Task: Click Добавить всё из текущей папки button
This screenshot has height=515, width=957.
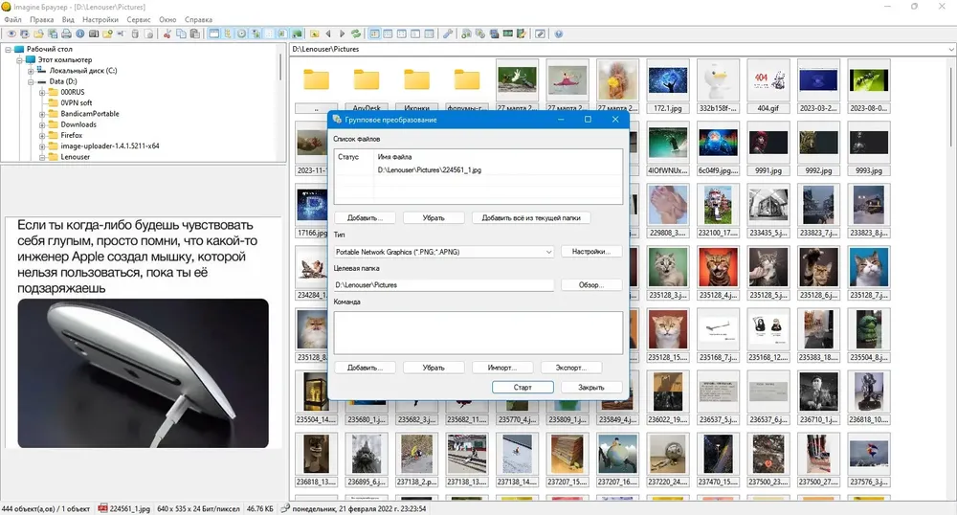Action: tap(531, 218)
